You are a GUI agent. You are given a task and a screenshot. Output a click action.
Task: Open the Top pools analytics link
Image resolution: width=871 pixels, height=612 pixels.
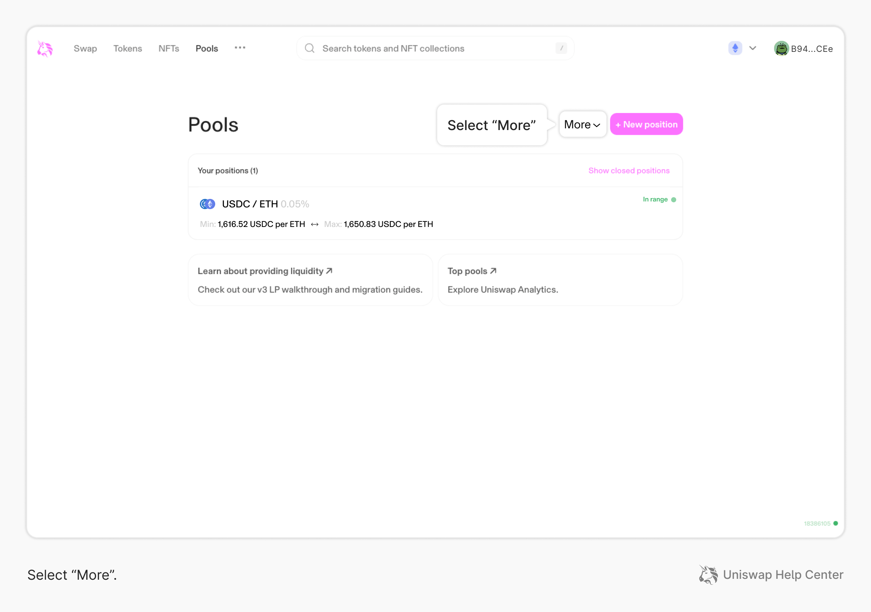click(472, 271)
